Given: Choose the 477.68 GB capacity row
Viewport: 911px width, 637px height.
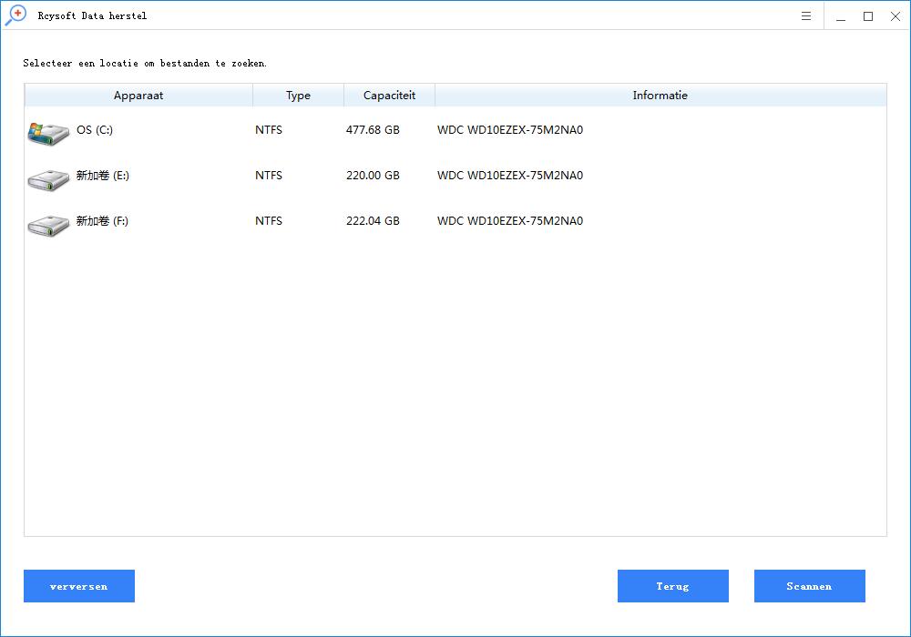Looking at the screenshot, I should point(373,130).
